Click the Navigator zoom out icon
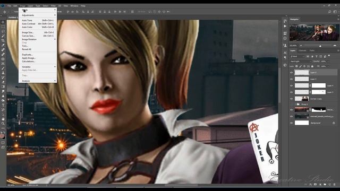 click(301, 46)
